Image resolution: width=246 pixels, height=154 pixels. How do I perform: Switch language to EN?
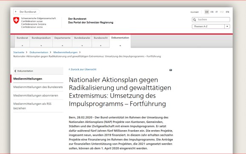[227, 12]
